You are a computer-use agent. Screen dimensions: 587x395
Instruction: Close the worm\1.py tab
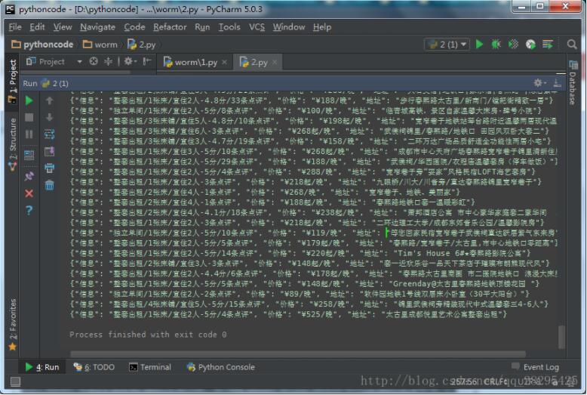[x=224, y=62]
